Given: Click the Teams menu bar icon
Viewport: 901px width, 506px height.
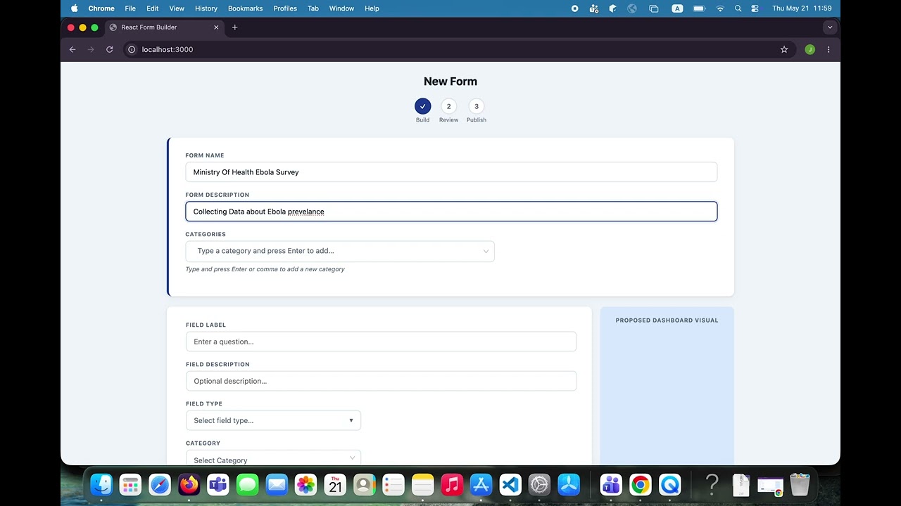Looking at the screenshot, I should pos(594,8).
